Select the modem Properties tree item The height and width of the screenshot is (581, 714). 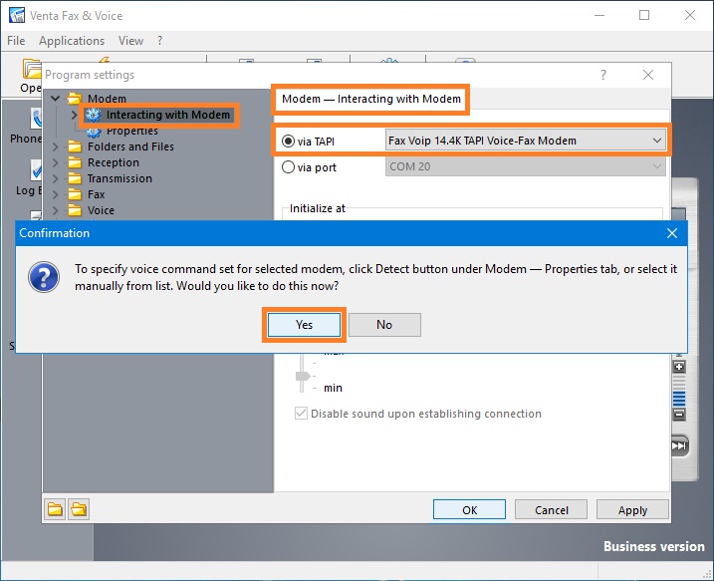[132, 132]
